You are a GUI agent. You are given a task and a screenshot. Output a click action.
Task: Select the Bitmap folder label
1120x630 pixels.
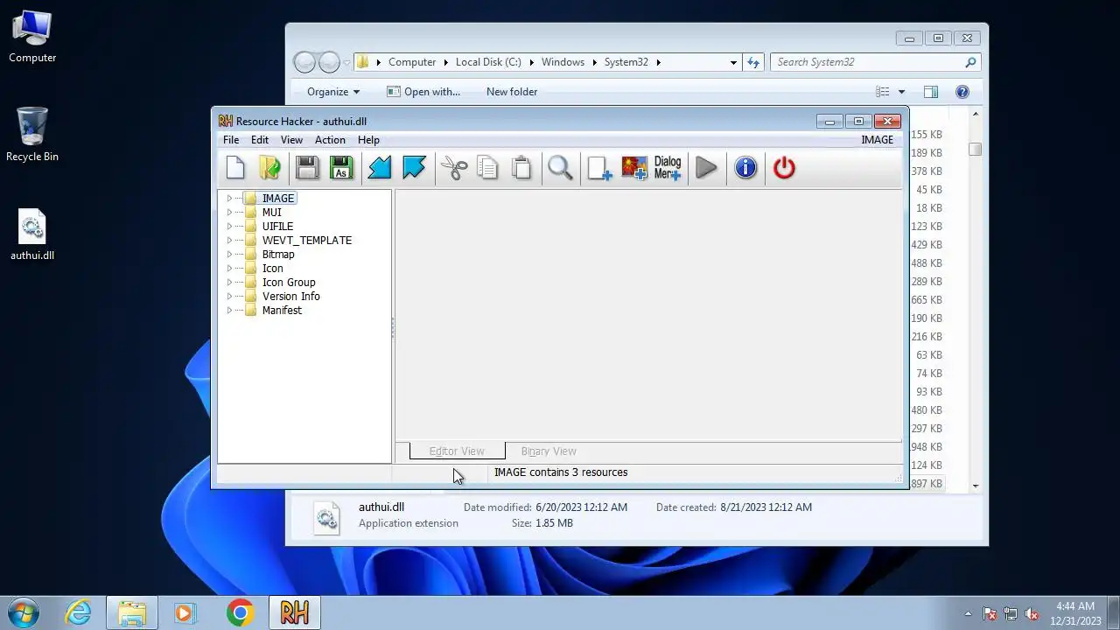coord(278,255)
